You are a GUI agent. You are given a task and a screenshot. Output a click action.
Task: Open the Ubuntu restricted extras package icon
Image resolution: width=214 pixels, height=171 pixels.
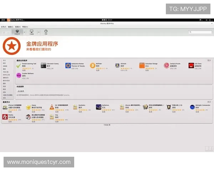[122, 107]
